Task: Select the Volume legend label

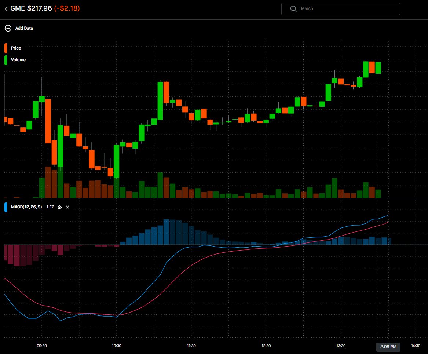Action: click(x=18, y=60)
